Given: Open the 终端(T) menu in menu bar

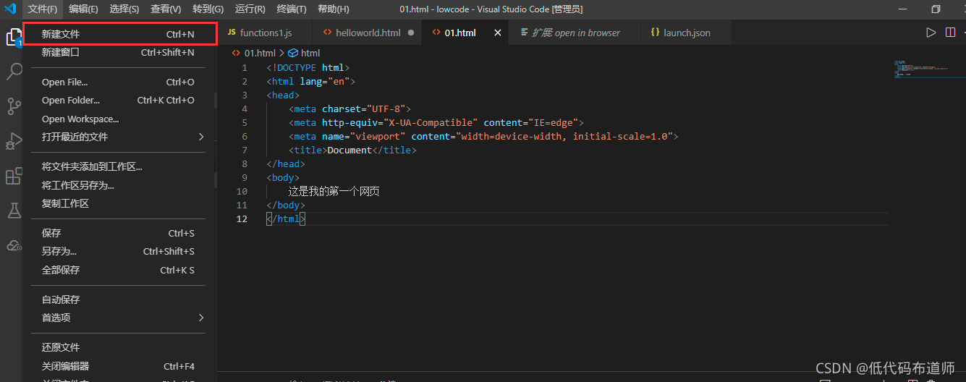Looking at the screenshot, I should coord(292,9).
